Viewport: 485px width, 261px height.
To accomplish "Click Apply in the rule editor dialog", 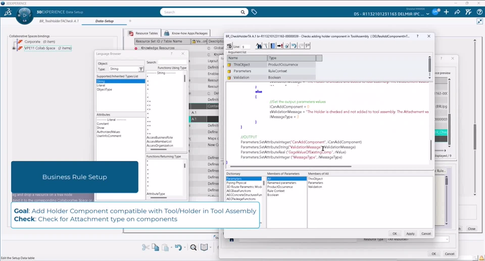I will coord(410,234).
